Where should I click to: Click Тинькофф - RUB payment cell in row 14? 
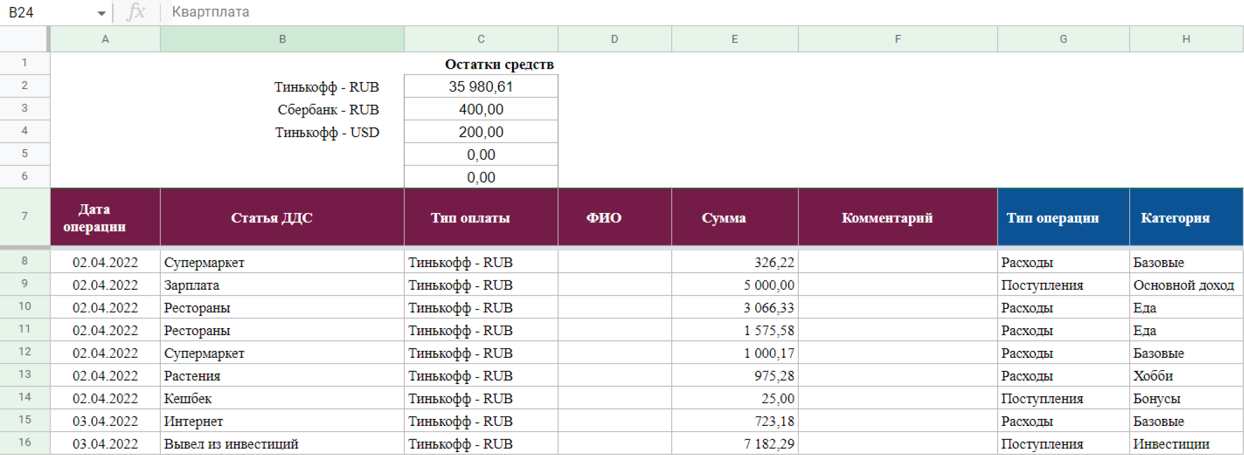[481, 398]
